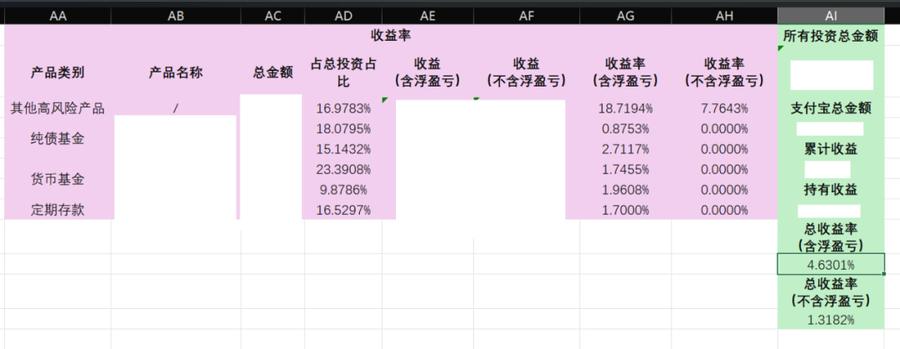Click the 支付宝总金额 label cell

(830, 108)
